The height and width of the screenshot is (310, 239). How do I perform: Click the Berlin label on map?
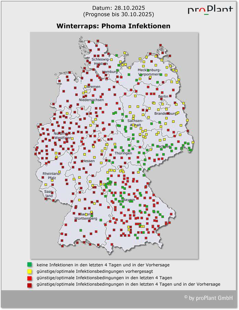tap(163, 96)
